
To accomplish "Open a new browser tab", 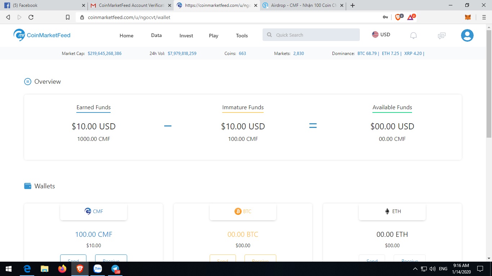I will [x=352, y=5].
